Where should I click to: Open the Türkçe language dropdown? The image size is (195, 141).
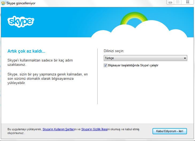coord(145,58)
